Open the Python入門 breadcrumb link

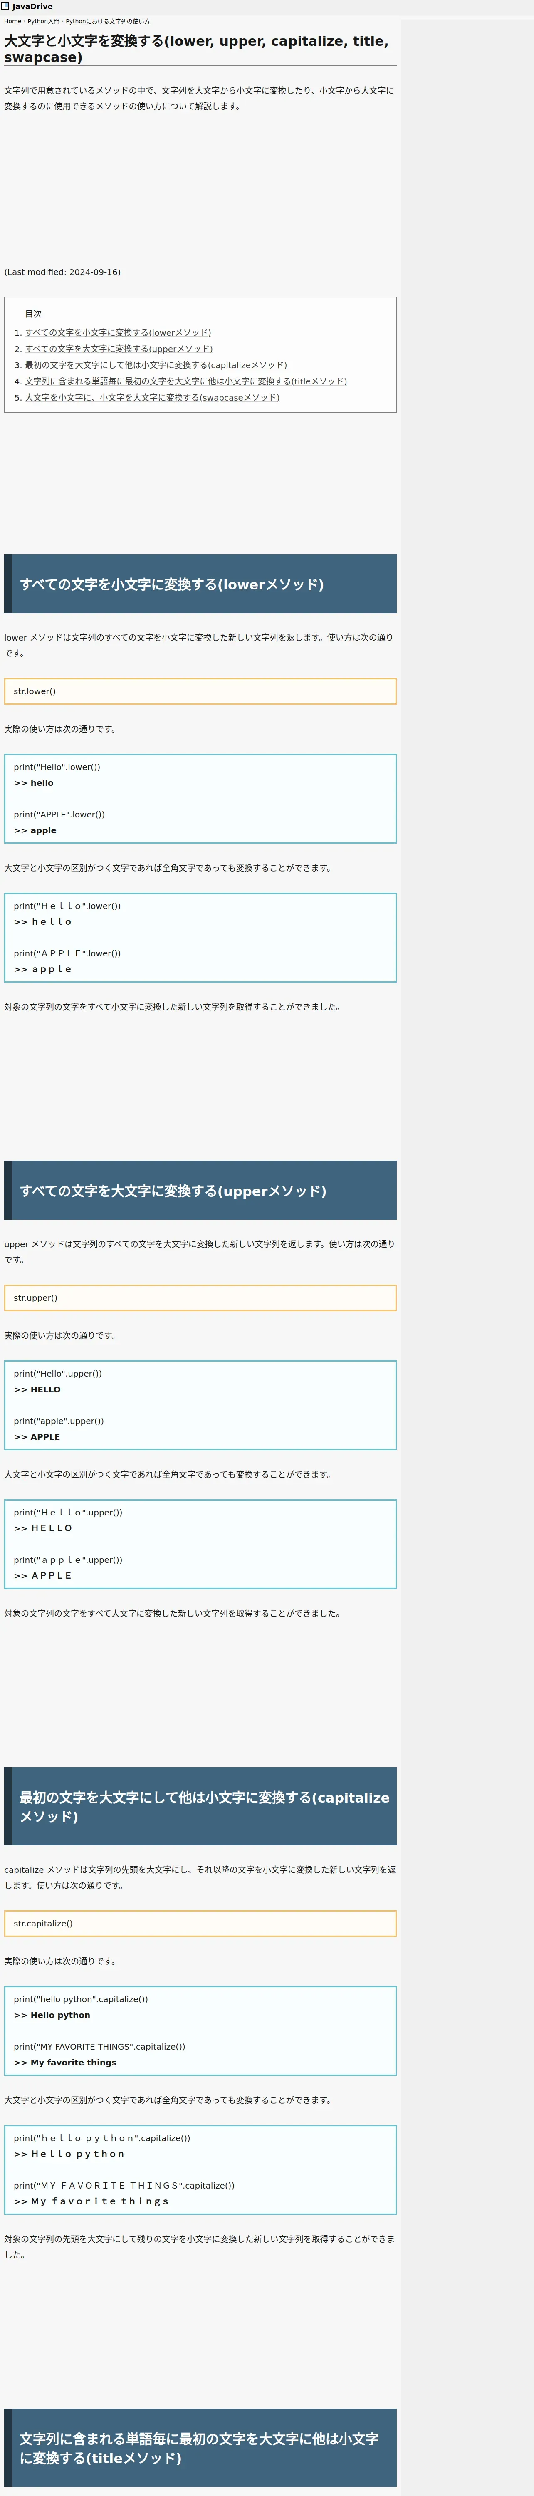click(44, 21)
